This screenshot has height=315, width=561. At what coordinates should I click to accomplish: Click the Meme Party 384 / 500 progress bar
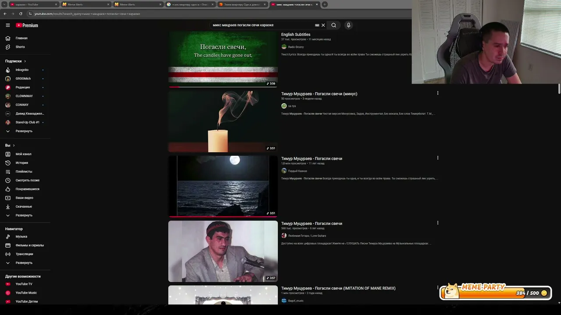tap(495, 292)
